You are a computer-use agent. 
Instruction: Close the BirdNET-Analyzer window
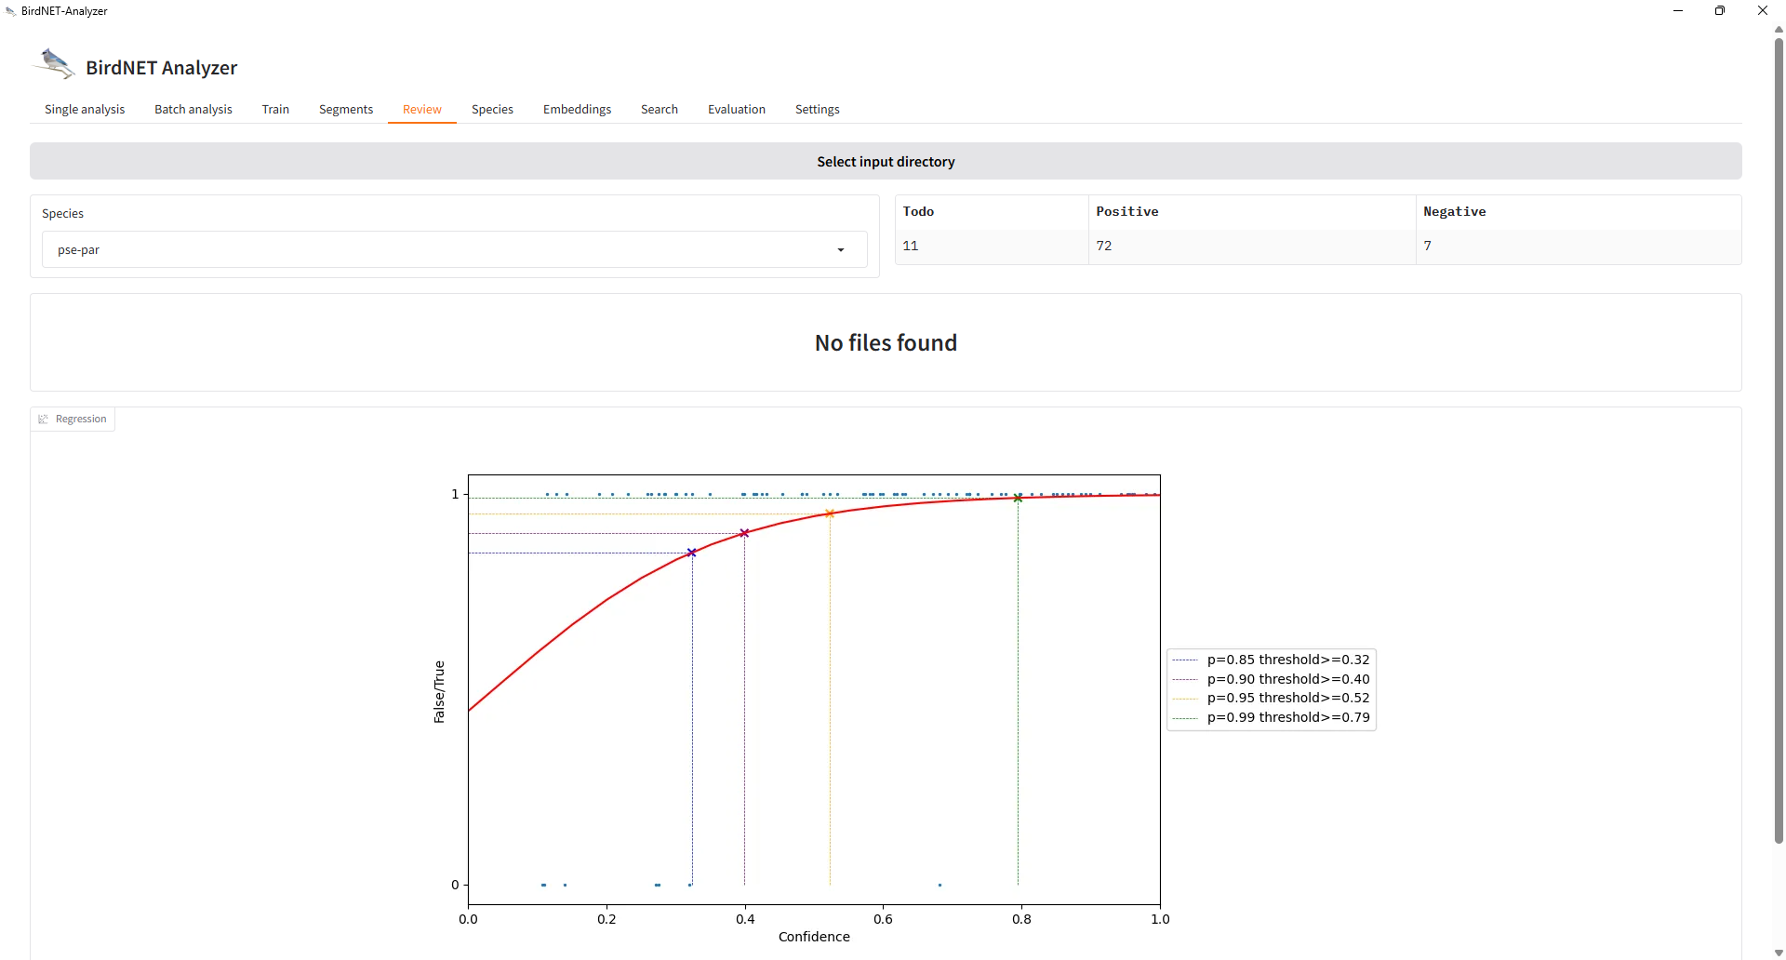tap(1763, 10)
